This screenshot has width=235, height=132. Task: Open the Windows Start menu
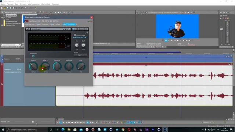[3, 129]
